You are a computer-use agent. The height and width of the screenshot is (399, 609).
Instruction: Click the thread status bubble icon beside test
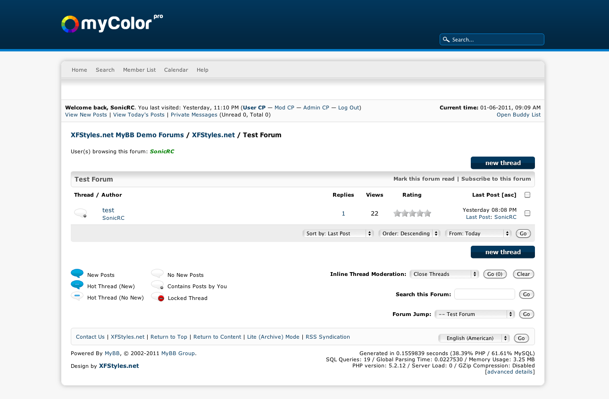pos(81,213)
